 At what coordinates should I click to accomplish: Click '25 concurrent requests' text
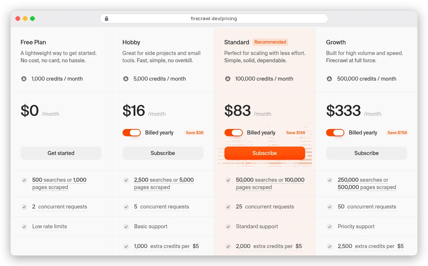pyautogui.click(x=265, y=207)
